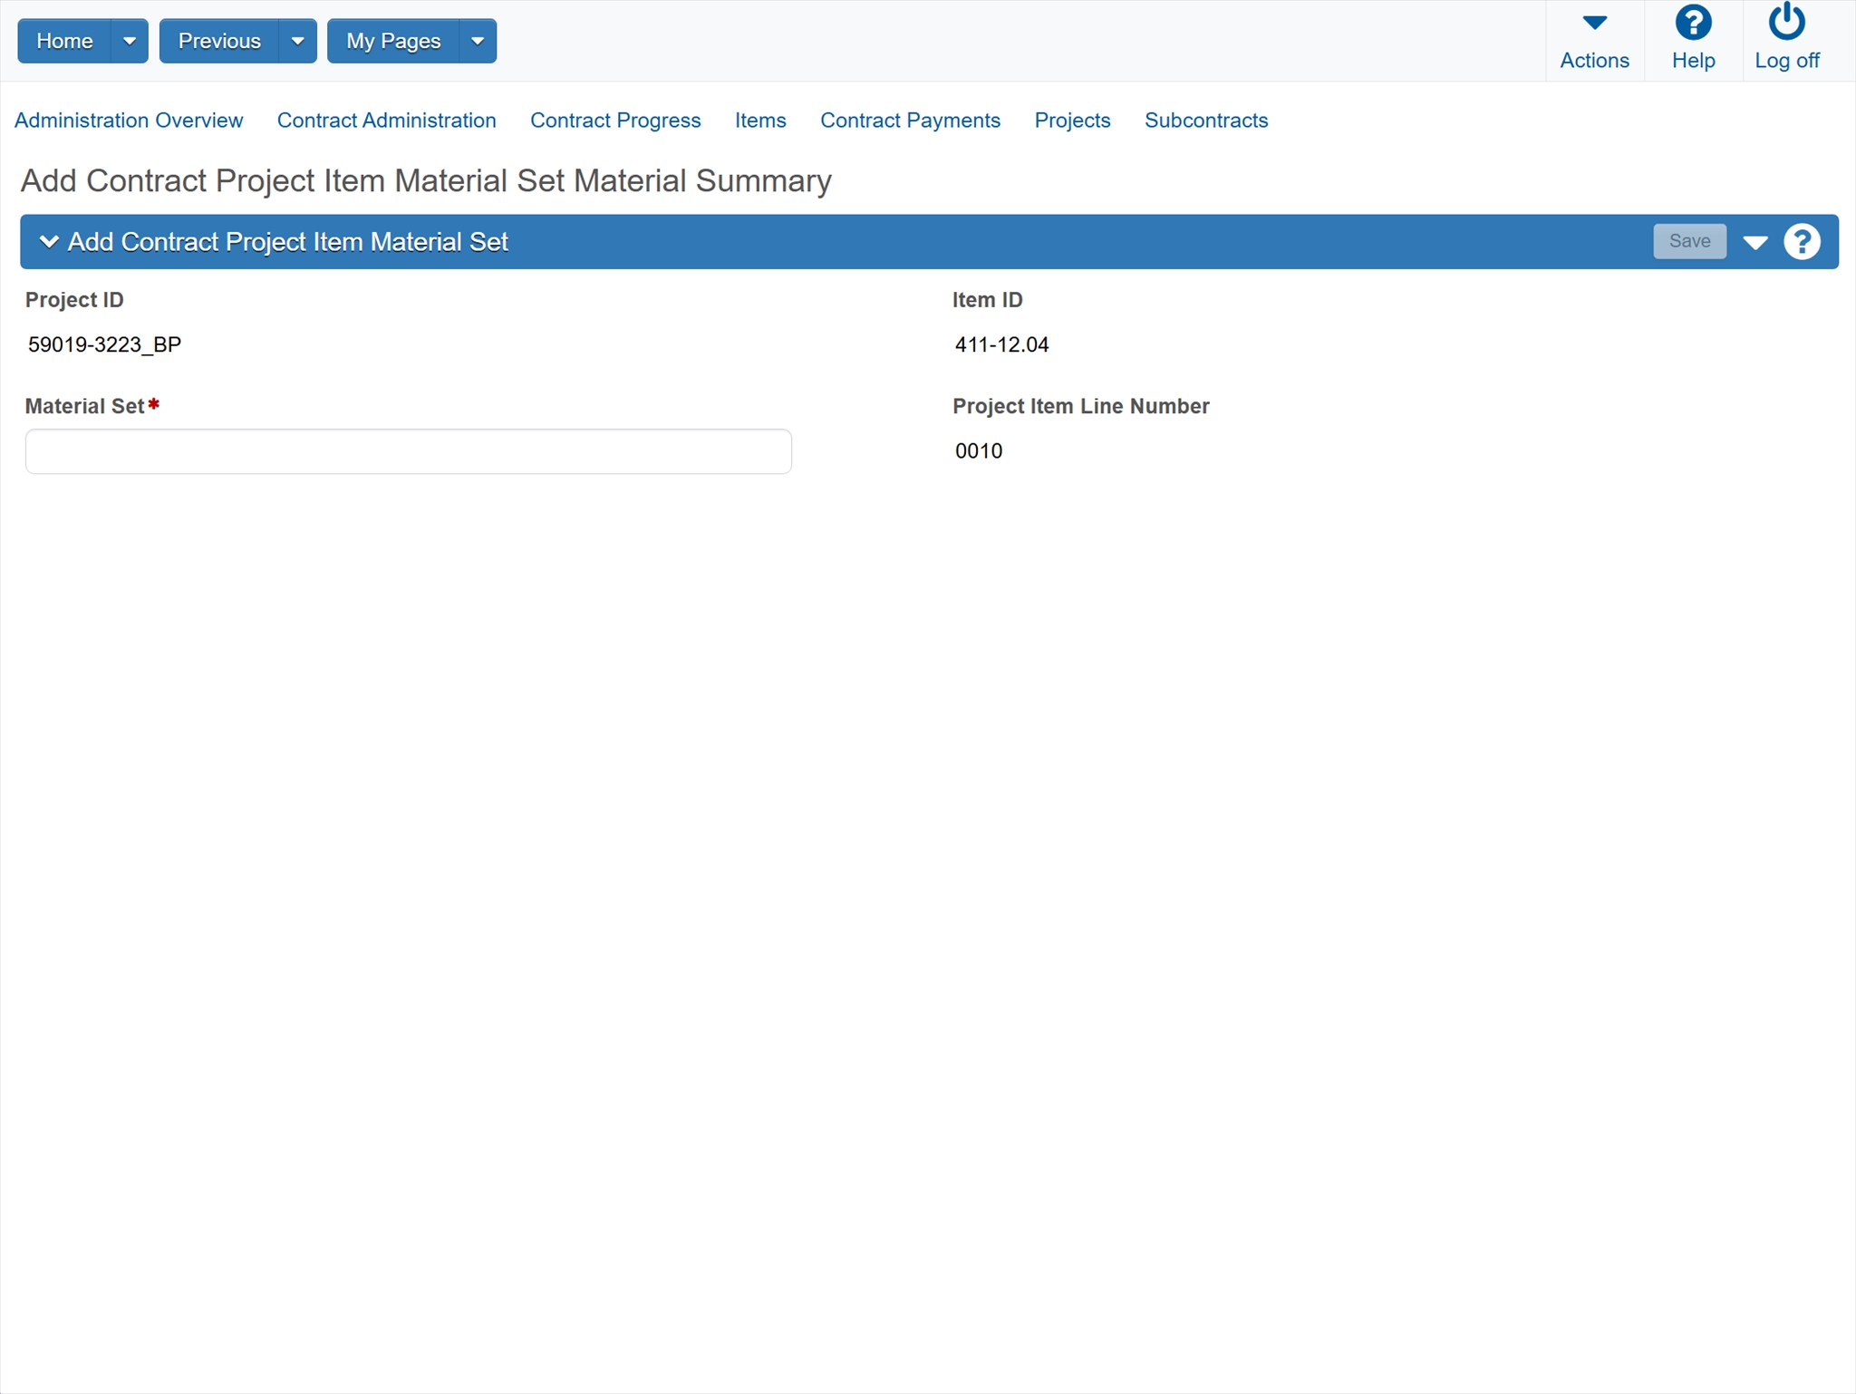This screenshot has width=1856, height=1394.
Task: Click the Previous button
Action: coord(219,42)
